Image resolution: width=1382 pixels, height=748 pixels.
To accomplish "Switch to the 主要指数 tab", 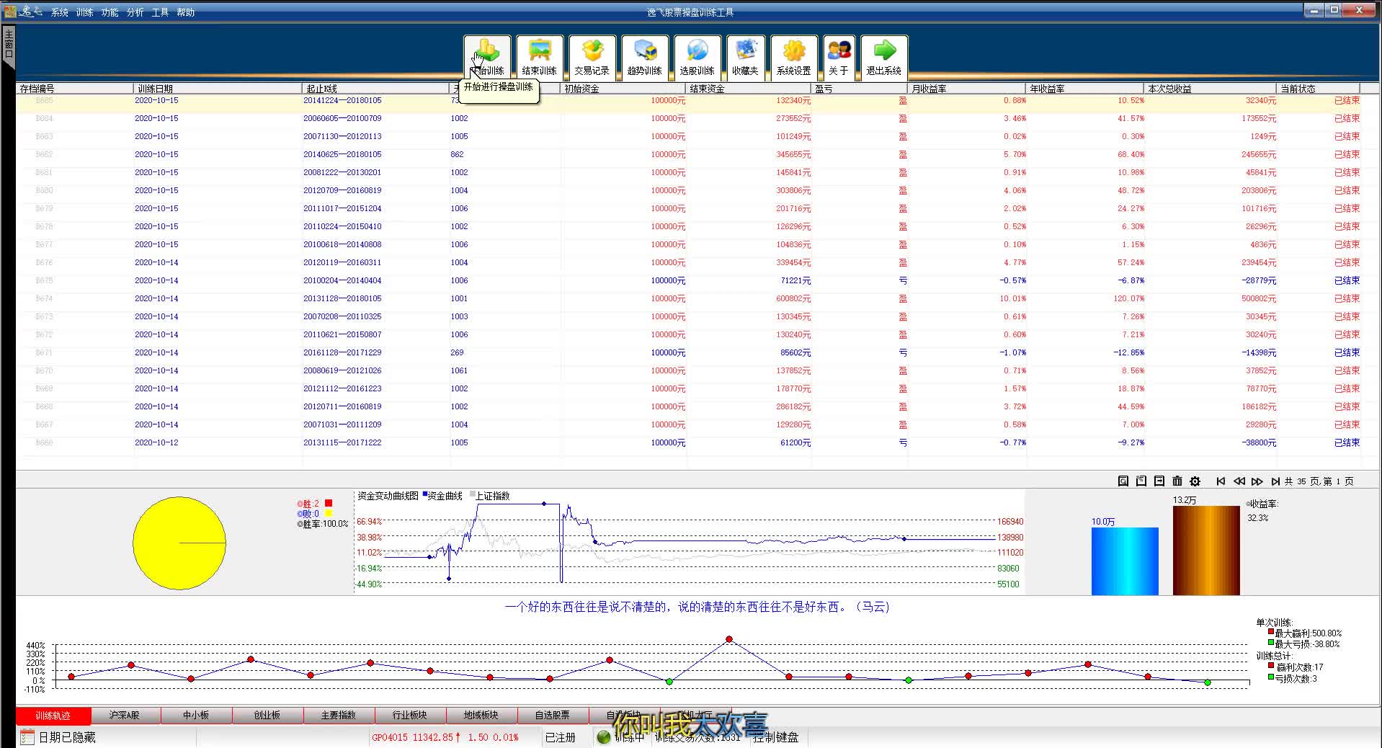I will coord(338,715).
